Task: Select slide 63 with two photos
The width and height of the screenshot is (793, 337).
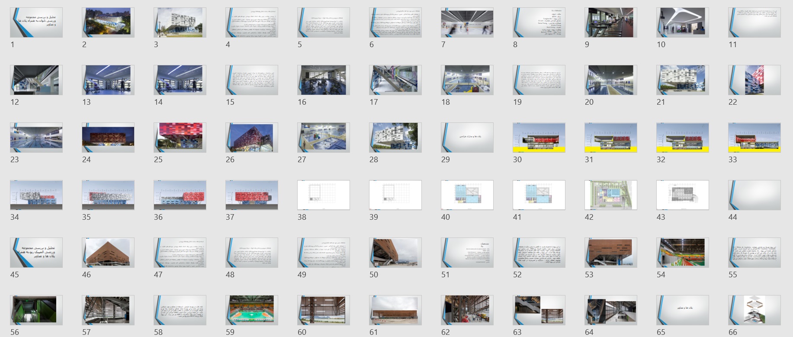Action: (539, 310)
